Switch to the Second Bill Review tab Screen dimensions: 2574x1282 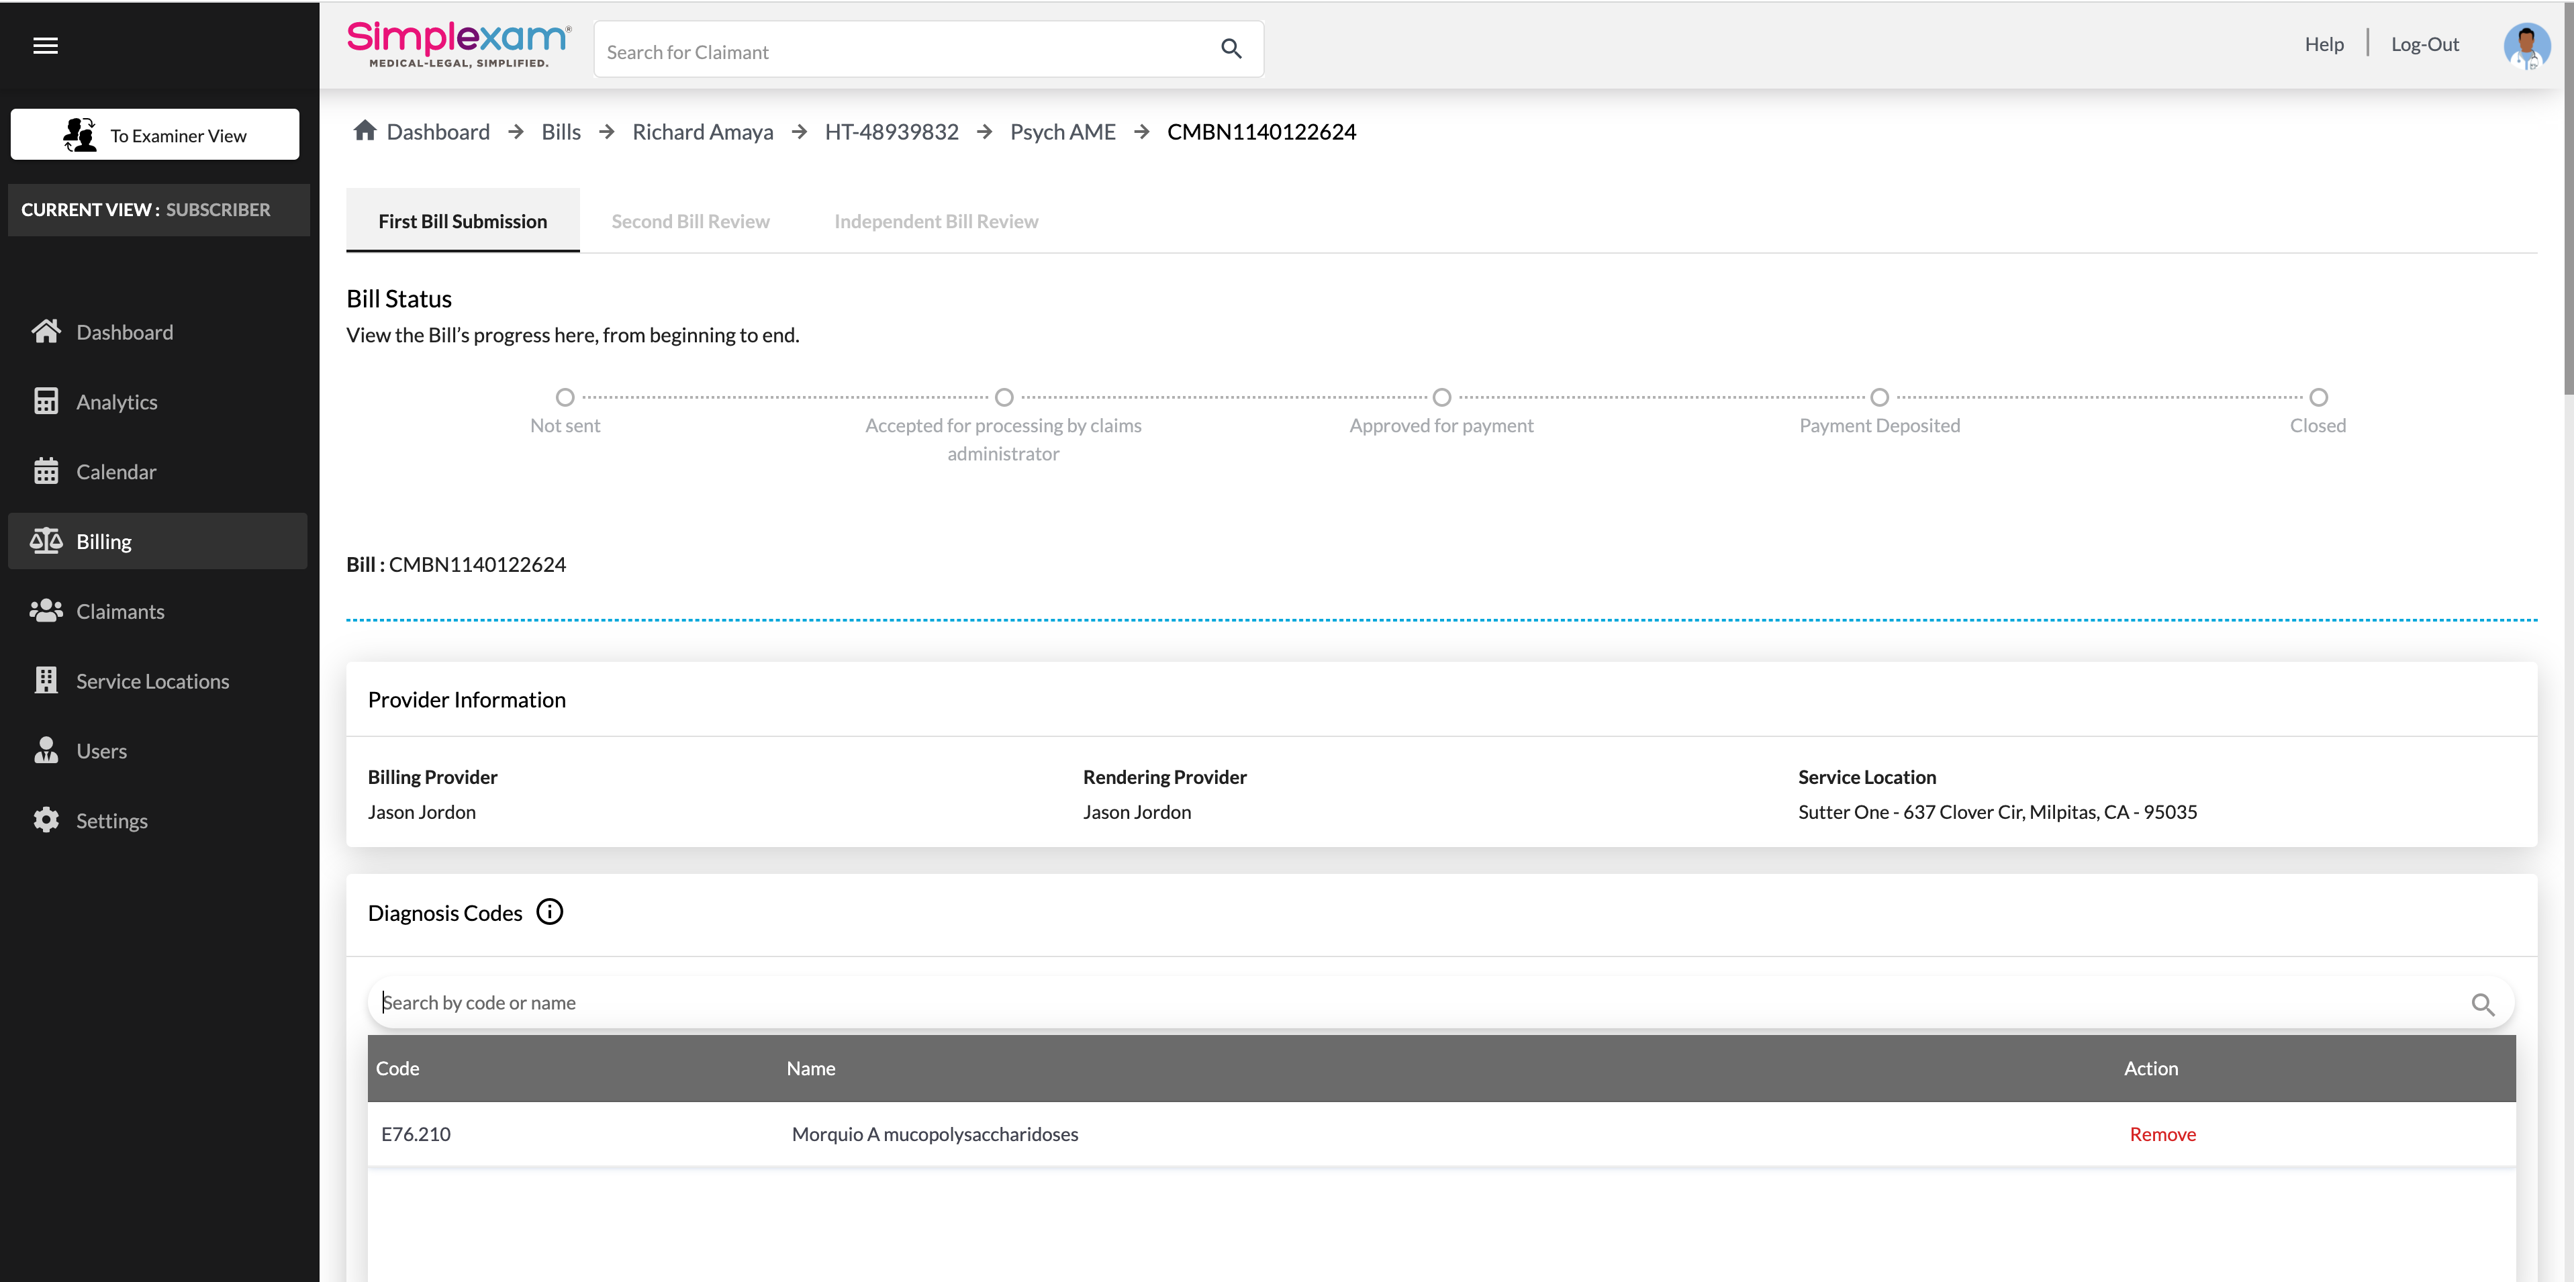pos(689,221)
